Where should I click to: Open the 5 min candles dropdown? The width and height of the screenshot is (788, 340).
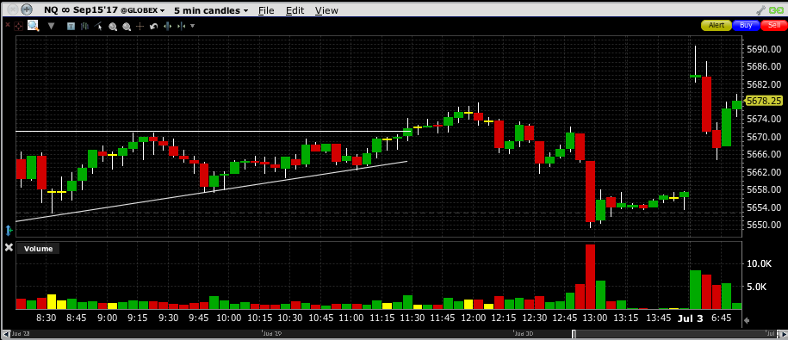pyautogui.click(x=211, y=10)
